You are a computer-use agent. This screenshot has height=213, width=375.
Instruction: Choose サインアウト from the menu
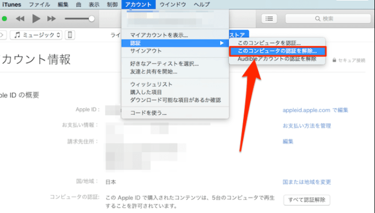(x=175, y=51)
